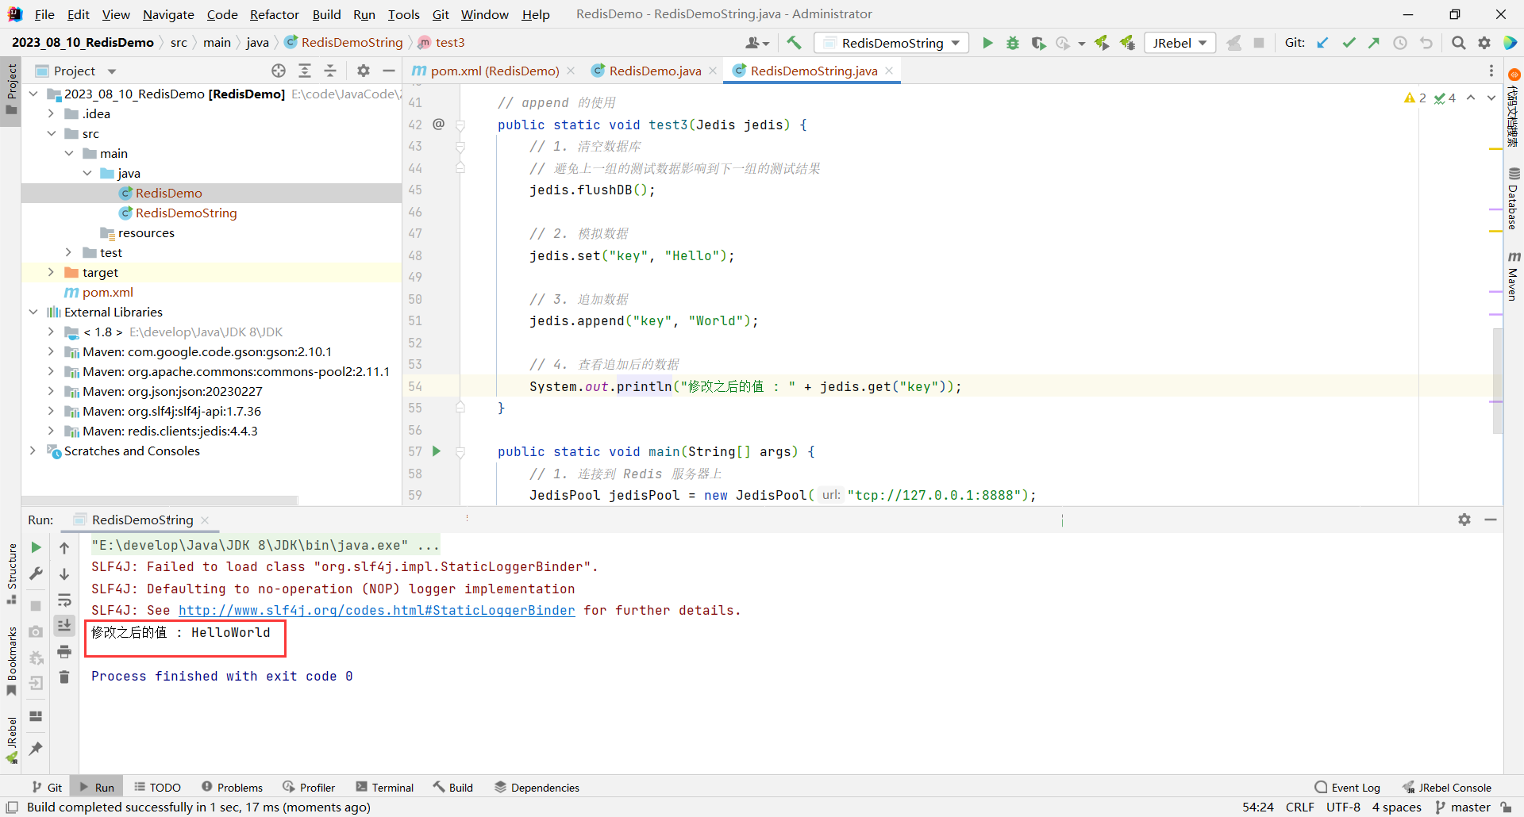The height and width of the screenshot is (817, 1524).
Task: Open the Navigate menu
Action: [x=168, y=14]
